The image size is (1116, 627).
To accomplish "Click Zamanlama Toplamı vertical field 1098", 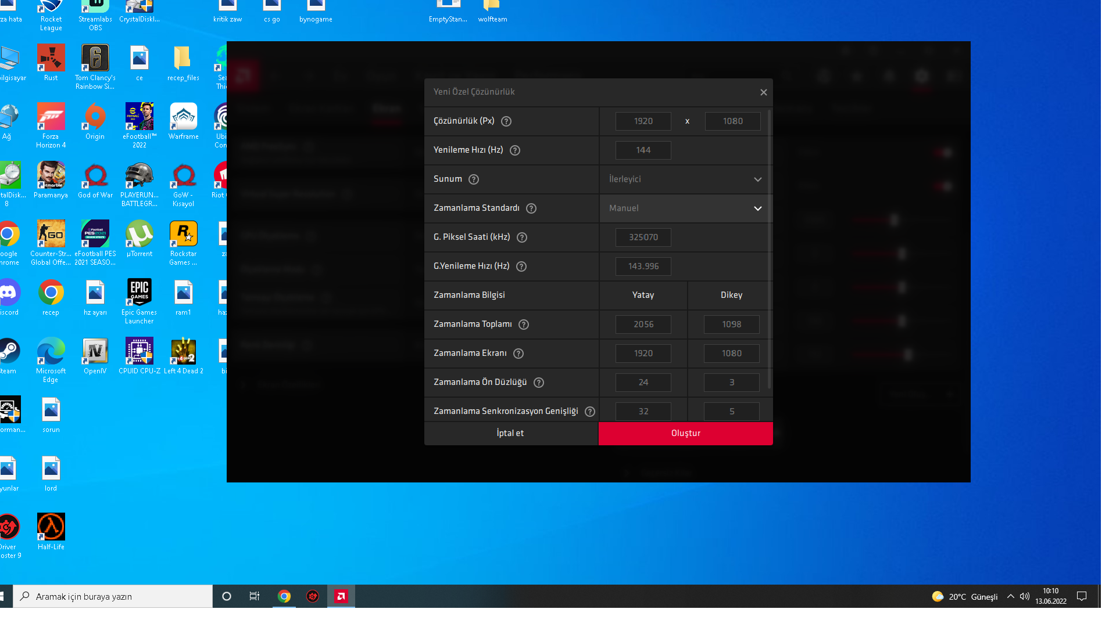I will pos(732,325).
